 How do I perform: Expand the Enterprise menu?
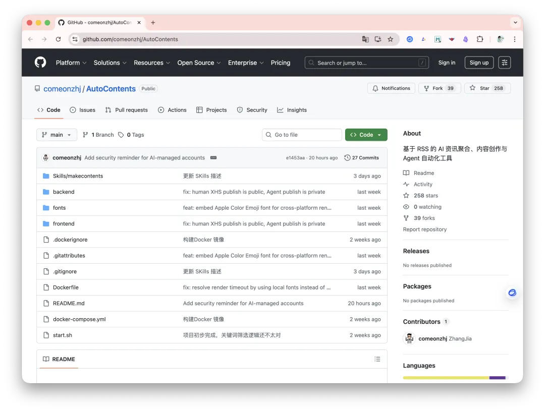click(x=246, y=63)
